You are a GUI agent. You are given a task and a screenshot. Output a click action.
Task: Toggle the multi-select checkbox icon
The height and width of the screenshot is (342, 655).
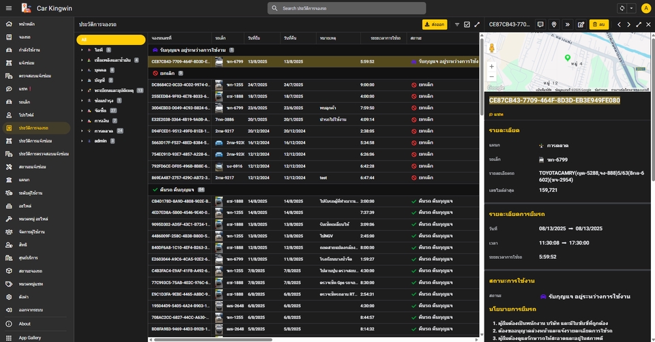(467, 25)
